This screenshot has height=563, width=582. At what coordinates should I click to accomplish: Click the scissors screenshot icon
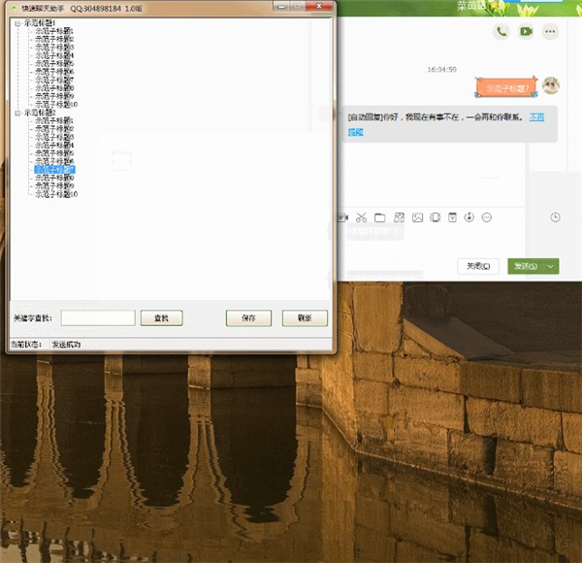[361, 217]
